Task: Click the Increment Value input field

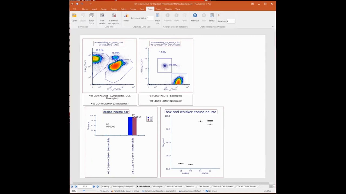Action: pyautogui.click(x=150, y=18)
